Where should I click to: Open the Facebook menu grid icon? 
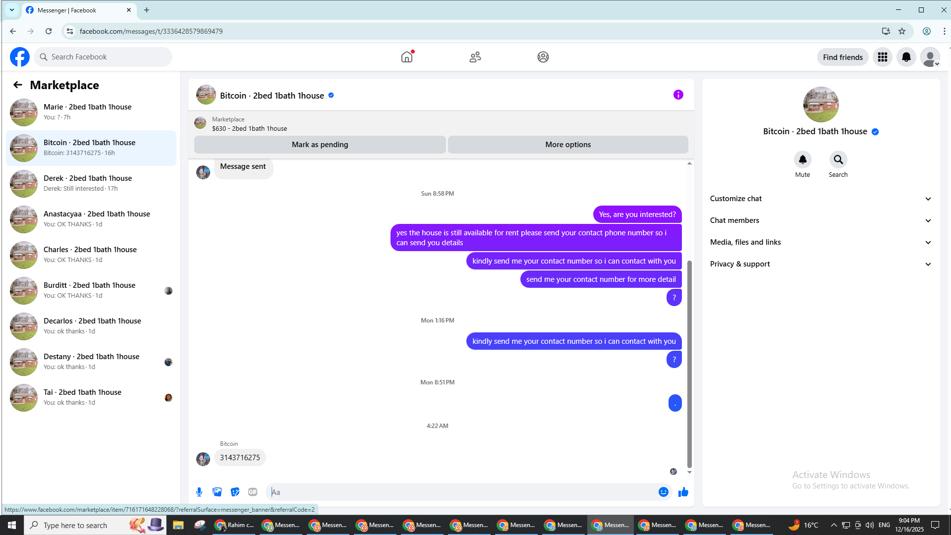883,57
